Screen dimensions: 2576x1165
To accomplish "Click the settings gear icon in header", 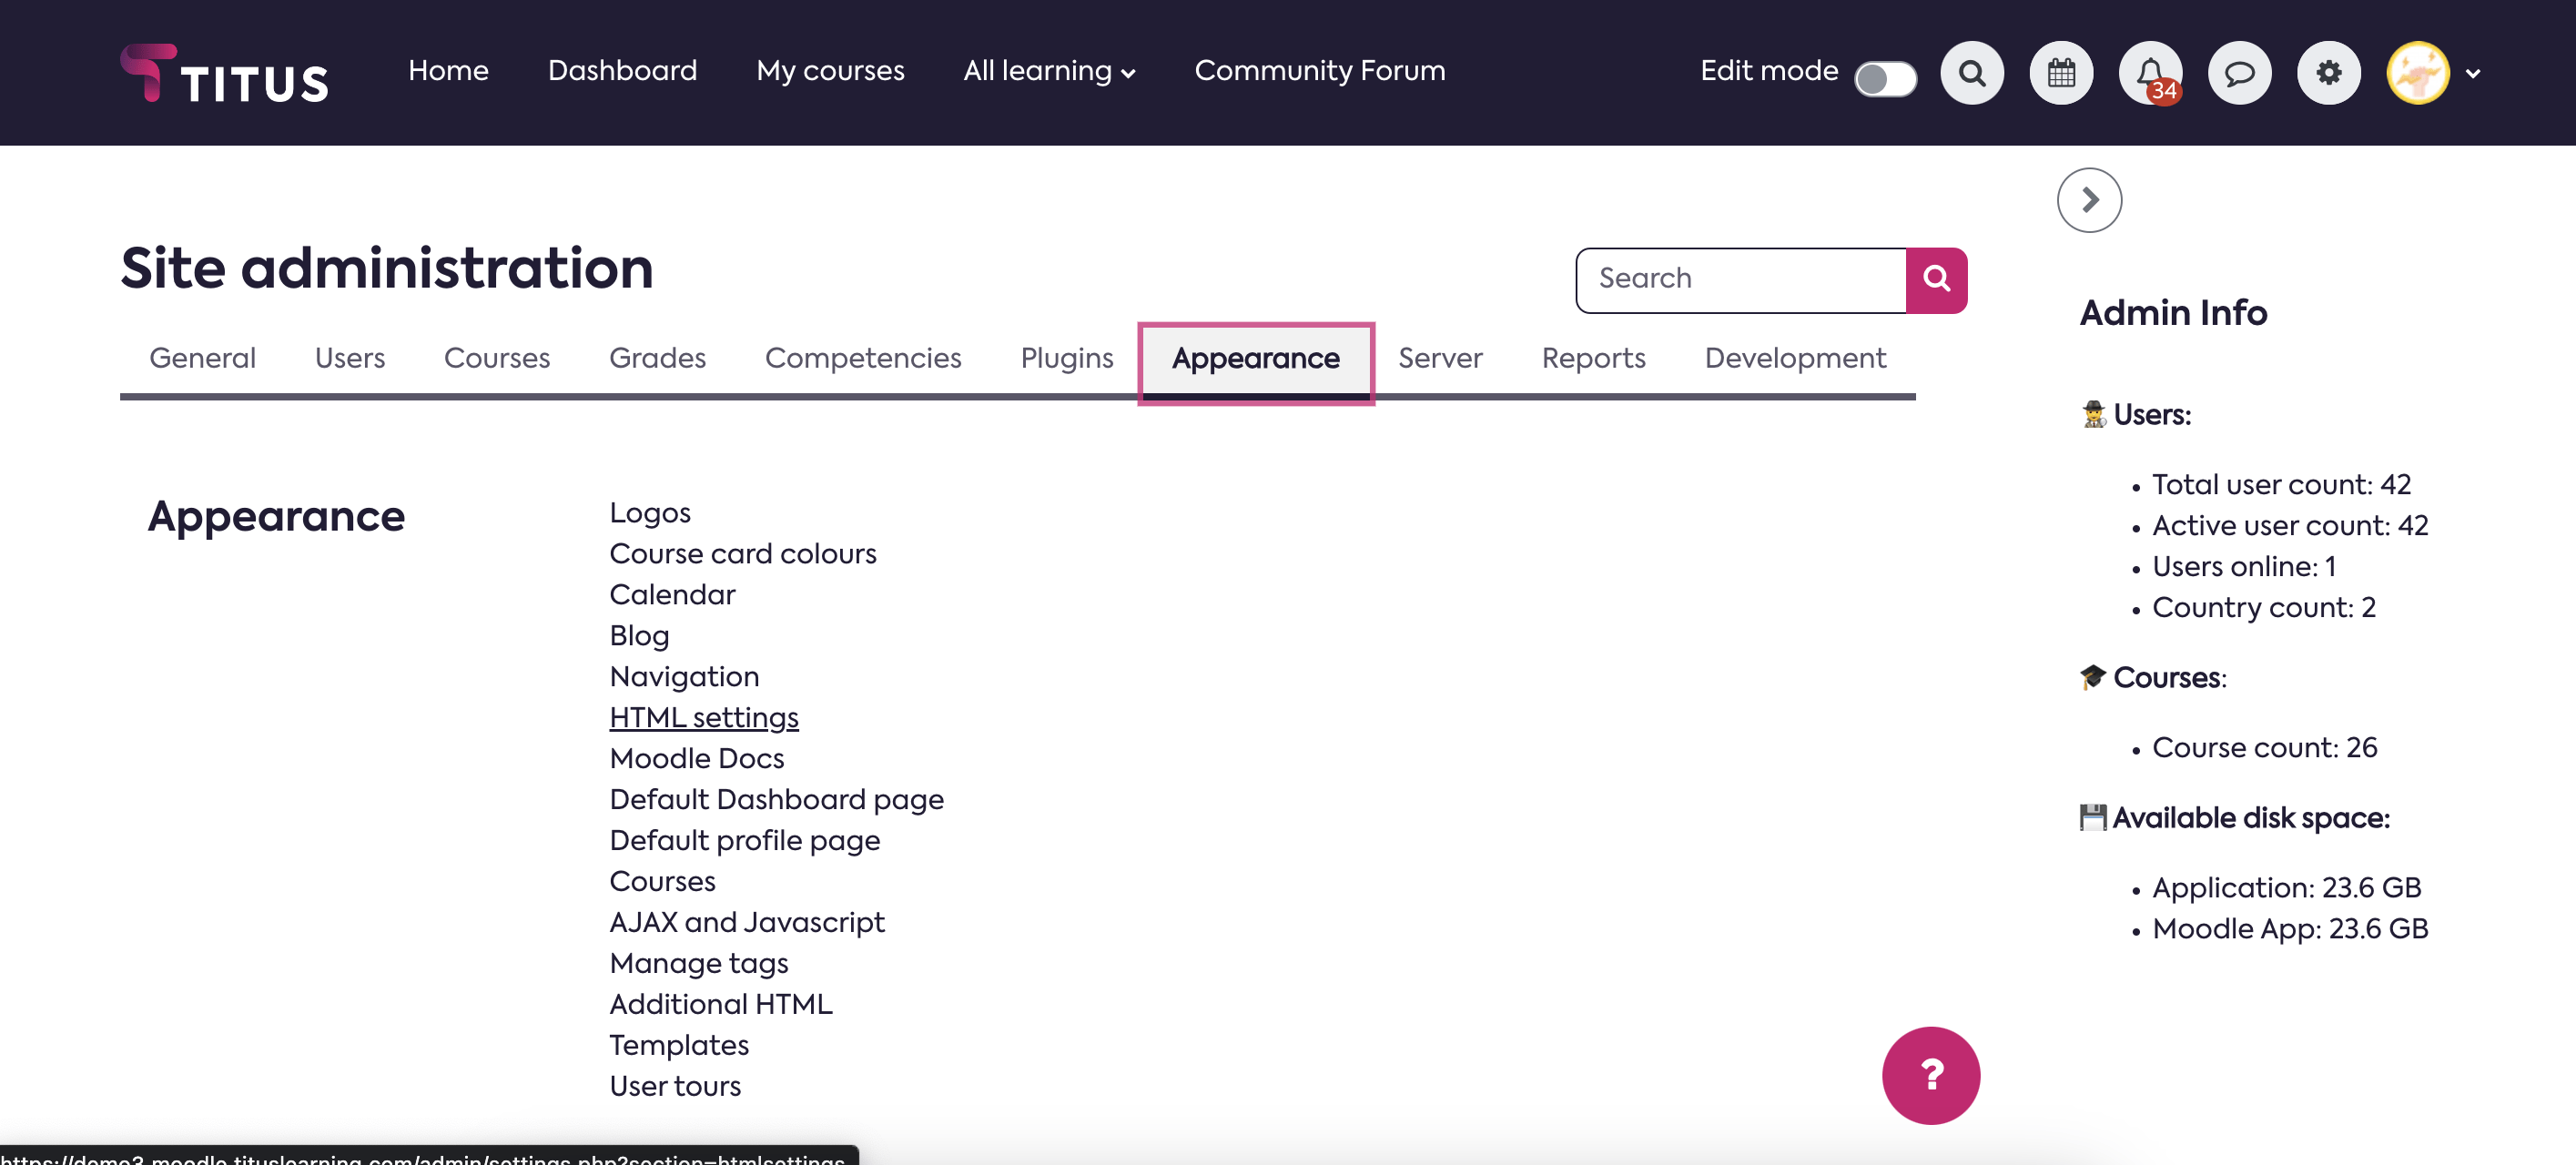I will pos(2328,73).
